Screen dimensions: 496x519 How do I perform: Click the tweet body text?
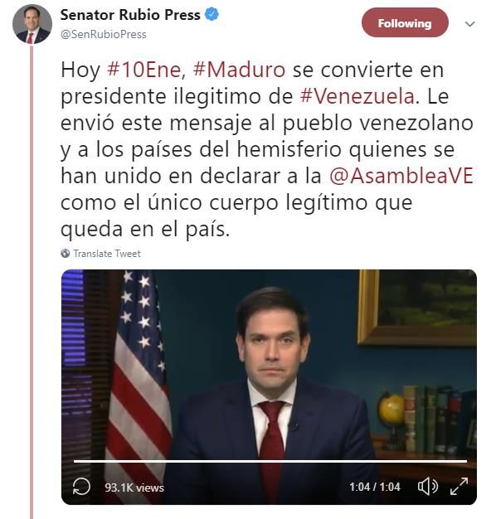[267, 149]
